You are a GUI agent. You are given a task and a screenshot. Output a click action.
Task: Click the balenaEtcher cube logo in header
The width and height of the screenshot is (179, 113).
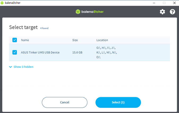[x=78, y=12]
